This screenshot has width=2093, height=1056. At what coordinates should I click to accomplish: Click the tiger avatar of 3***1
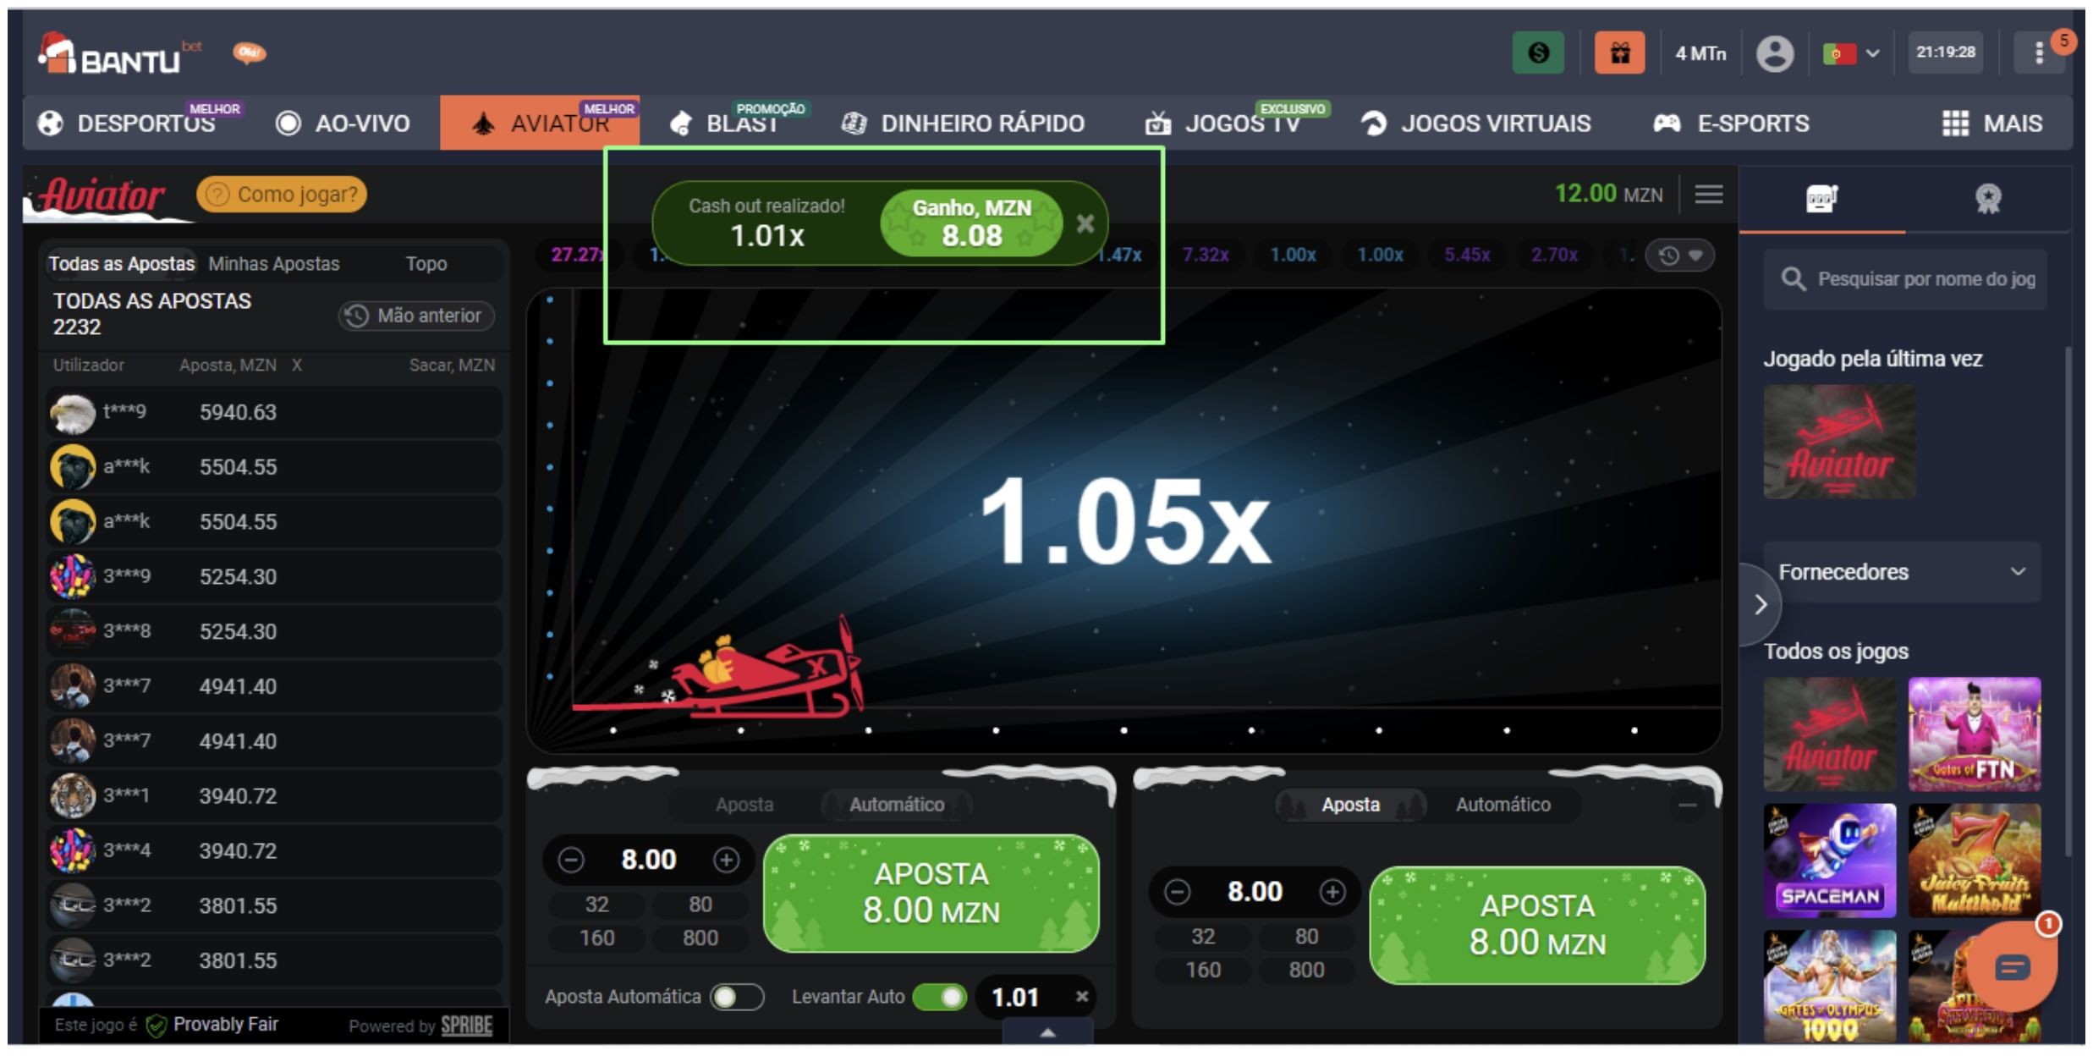tap(72, 796)
